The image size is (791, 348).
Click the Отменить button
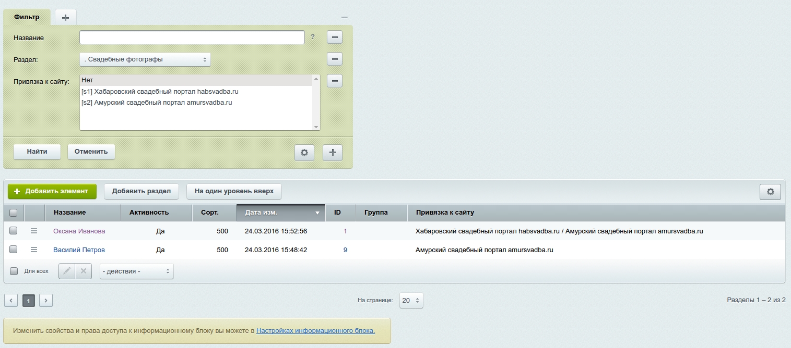[x=91, y=152]
